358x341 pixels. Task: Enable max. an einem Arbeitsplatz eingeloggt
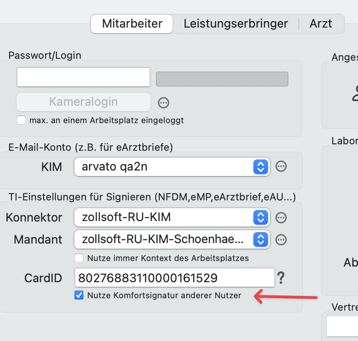click(21, 120)
